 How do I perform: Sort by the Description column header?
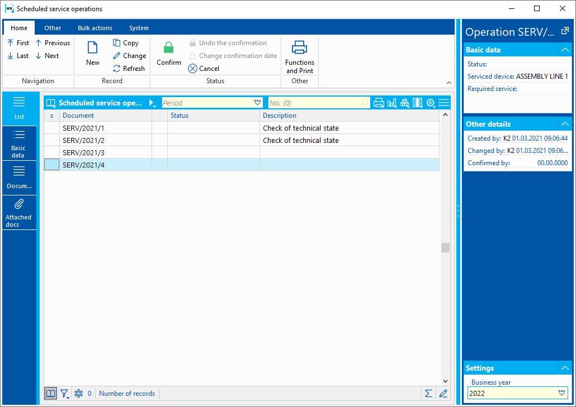pos(350,116)
